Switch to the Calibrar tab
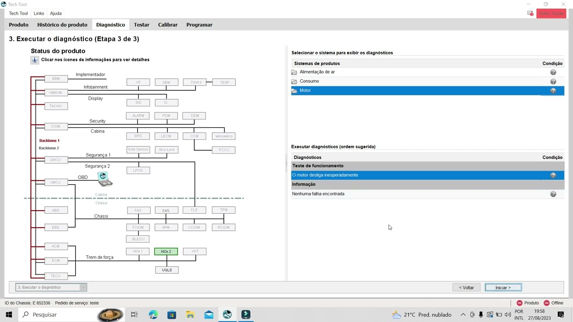This screenshot has height=322, width=573. 168,25
